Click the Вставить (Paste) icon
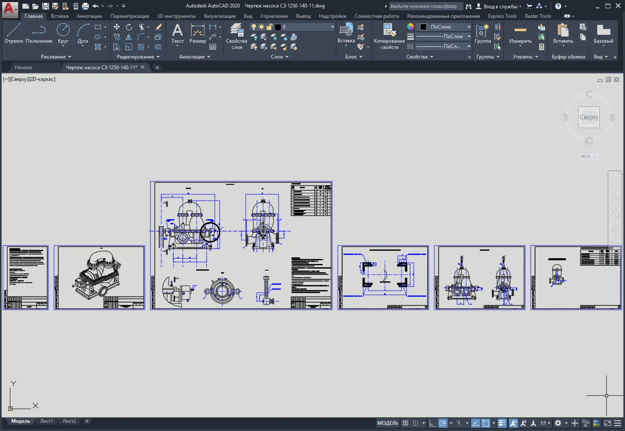Image resolution: width=625 pixels, height=431 pixels. [563, 33]
